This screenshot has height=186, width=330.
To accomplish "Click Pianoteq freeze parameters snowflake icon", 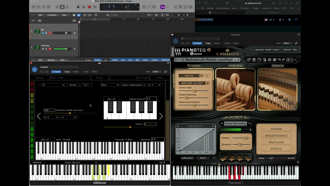I will point(270,60).
